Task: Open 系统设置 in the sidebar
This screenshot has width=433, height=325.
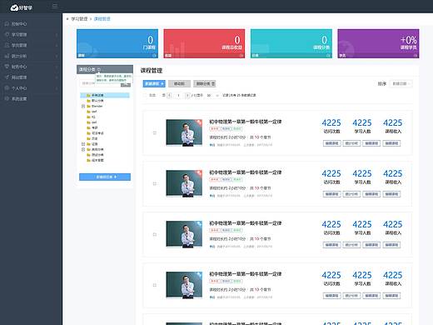Action: 19,98
